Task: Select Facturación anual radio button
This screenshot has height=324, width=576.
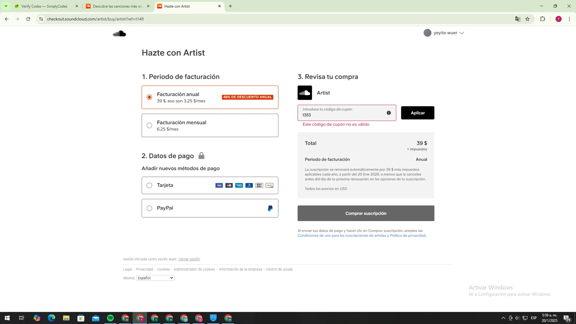Action: pos(149,97)
